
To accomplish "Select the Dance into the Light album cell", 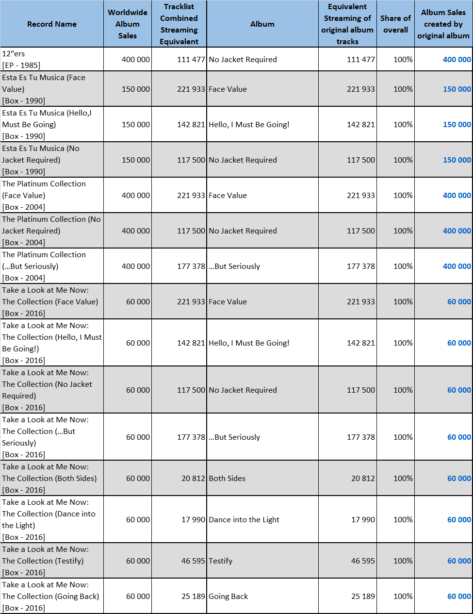I will [262, 519].
